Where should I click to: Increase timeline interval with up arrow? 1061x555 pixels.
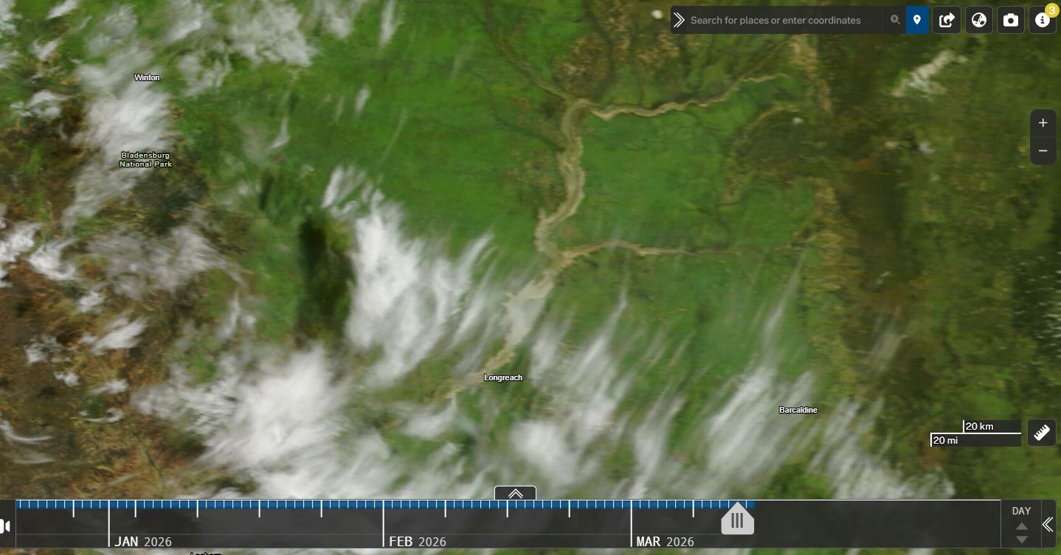coord(1021,526)
